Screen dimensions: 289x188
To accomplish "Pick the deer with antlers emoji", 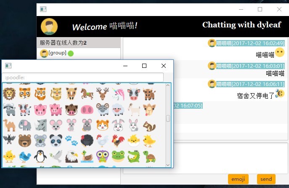I will coord(103,94).
